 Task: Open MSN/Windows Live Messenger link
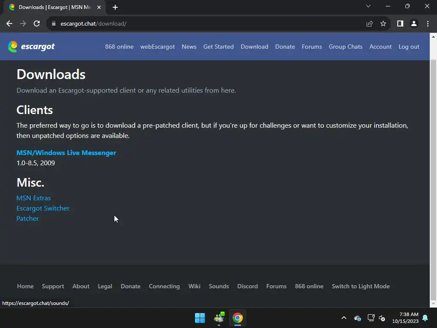point(66,153)
